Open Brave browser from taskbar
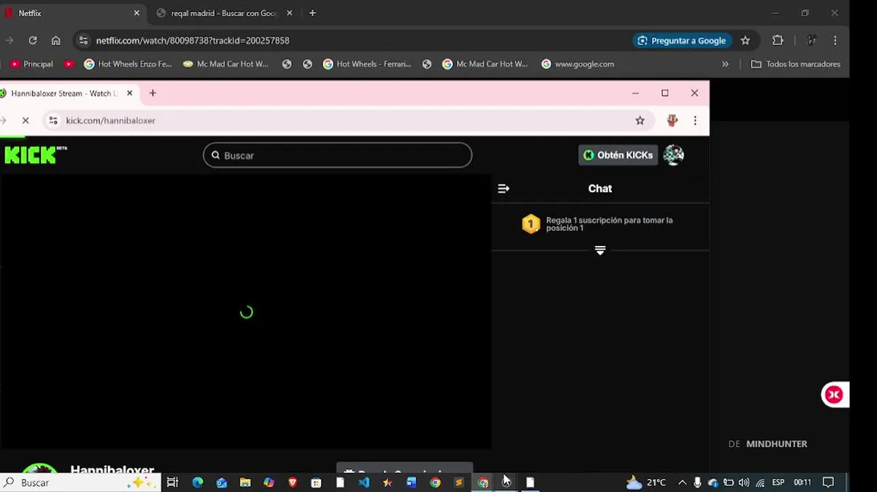This screenshot has width=877, height=492. 292,482
